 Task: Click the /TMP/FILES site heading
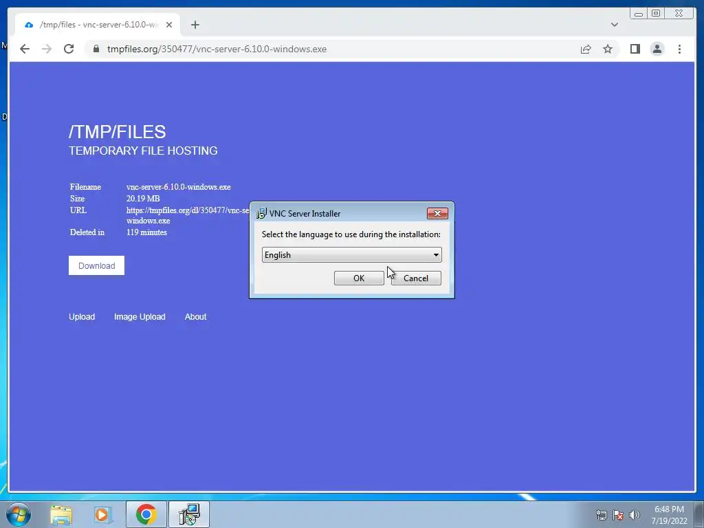[x=117, y=132]
